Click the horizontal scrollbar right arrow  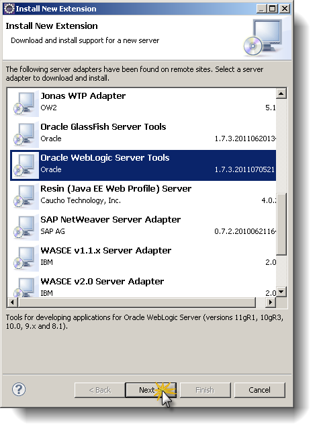coord(271,302)
